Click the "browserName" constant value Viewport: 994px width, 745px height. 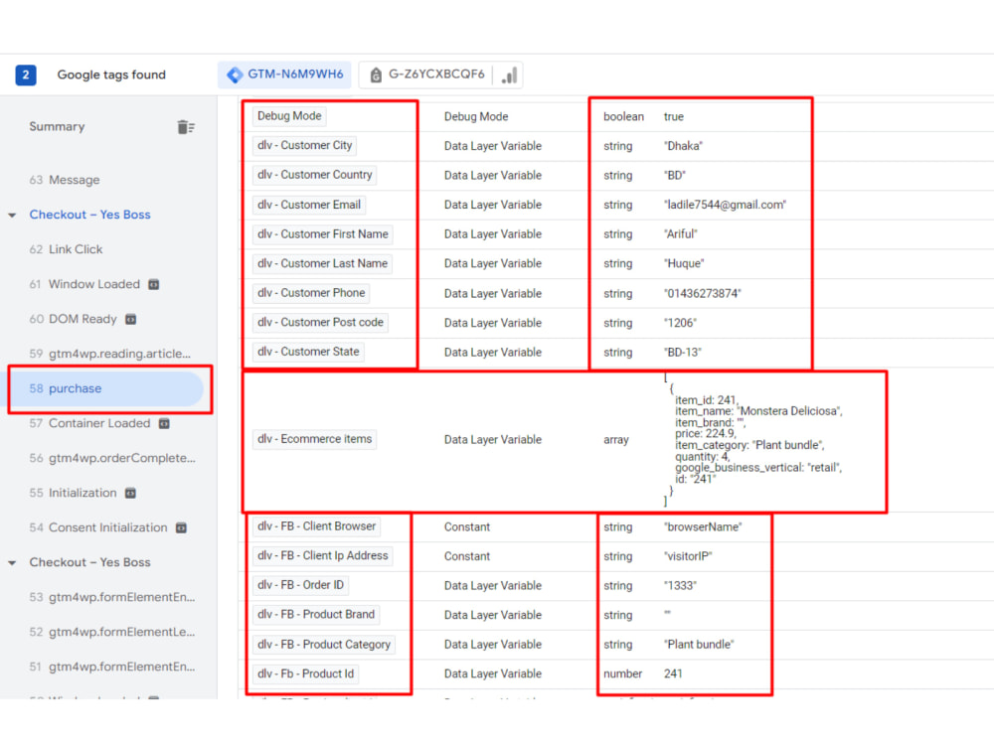(x=703, y=527)
